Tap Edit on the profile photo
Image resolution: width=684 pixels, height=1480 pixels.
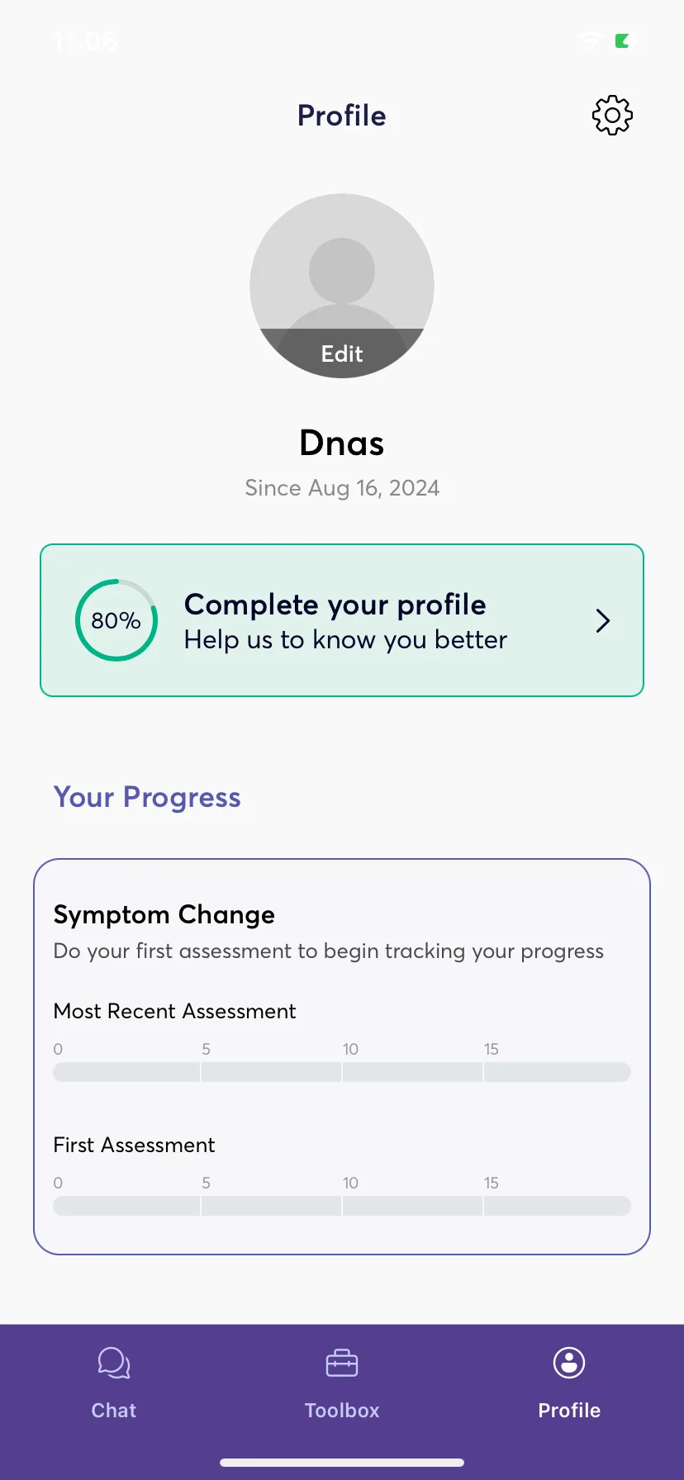342,353
